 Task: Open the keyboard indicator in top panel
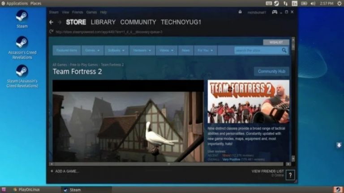click(x=269, y=3)
